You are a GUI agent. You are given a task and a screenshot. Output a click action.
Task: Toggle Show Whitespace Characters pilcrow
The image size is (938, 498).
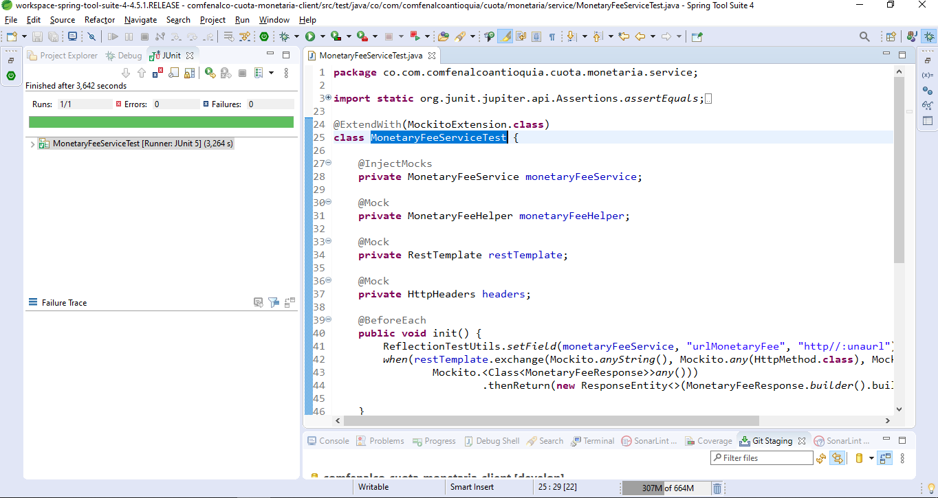coord(552,36)
